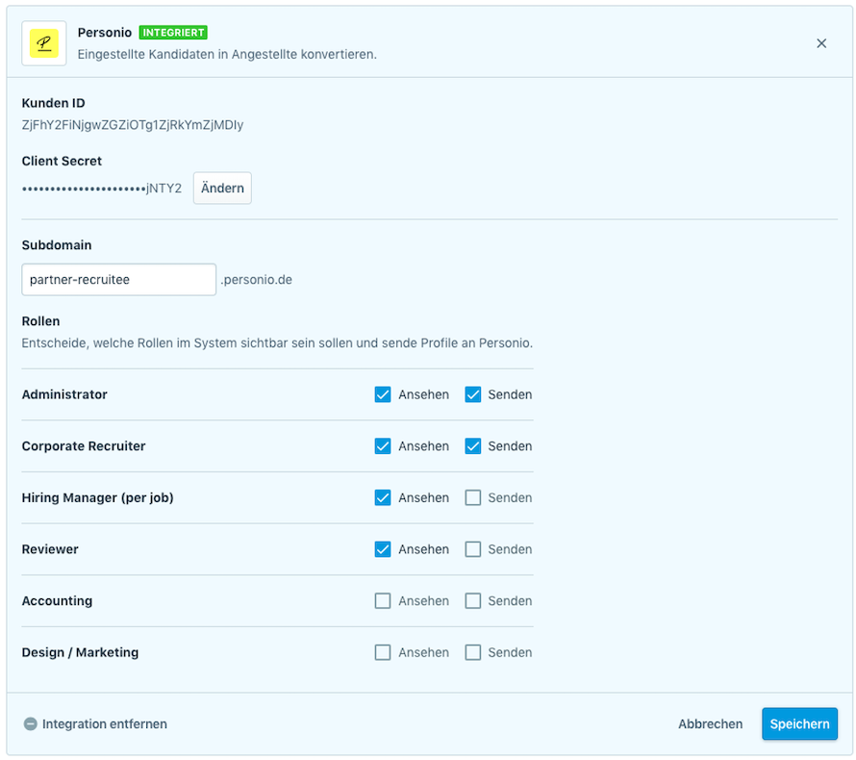Viewport: 856px width, 760px height.
Task: Click the Kunden ID heading
Action: (54, 103)
